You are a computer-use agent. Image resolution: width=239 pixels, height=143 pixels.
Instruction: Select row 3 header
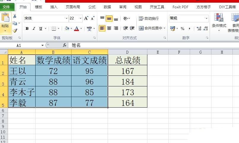[x=4, y=81]
